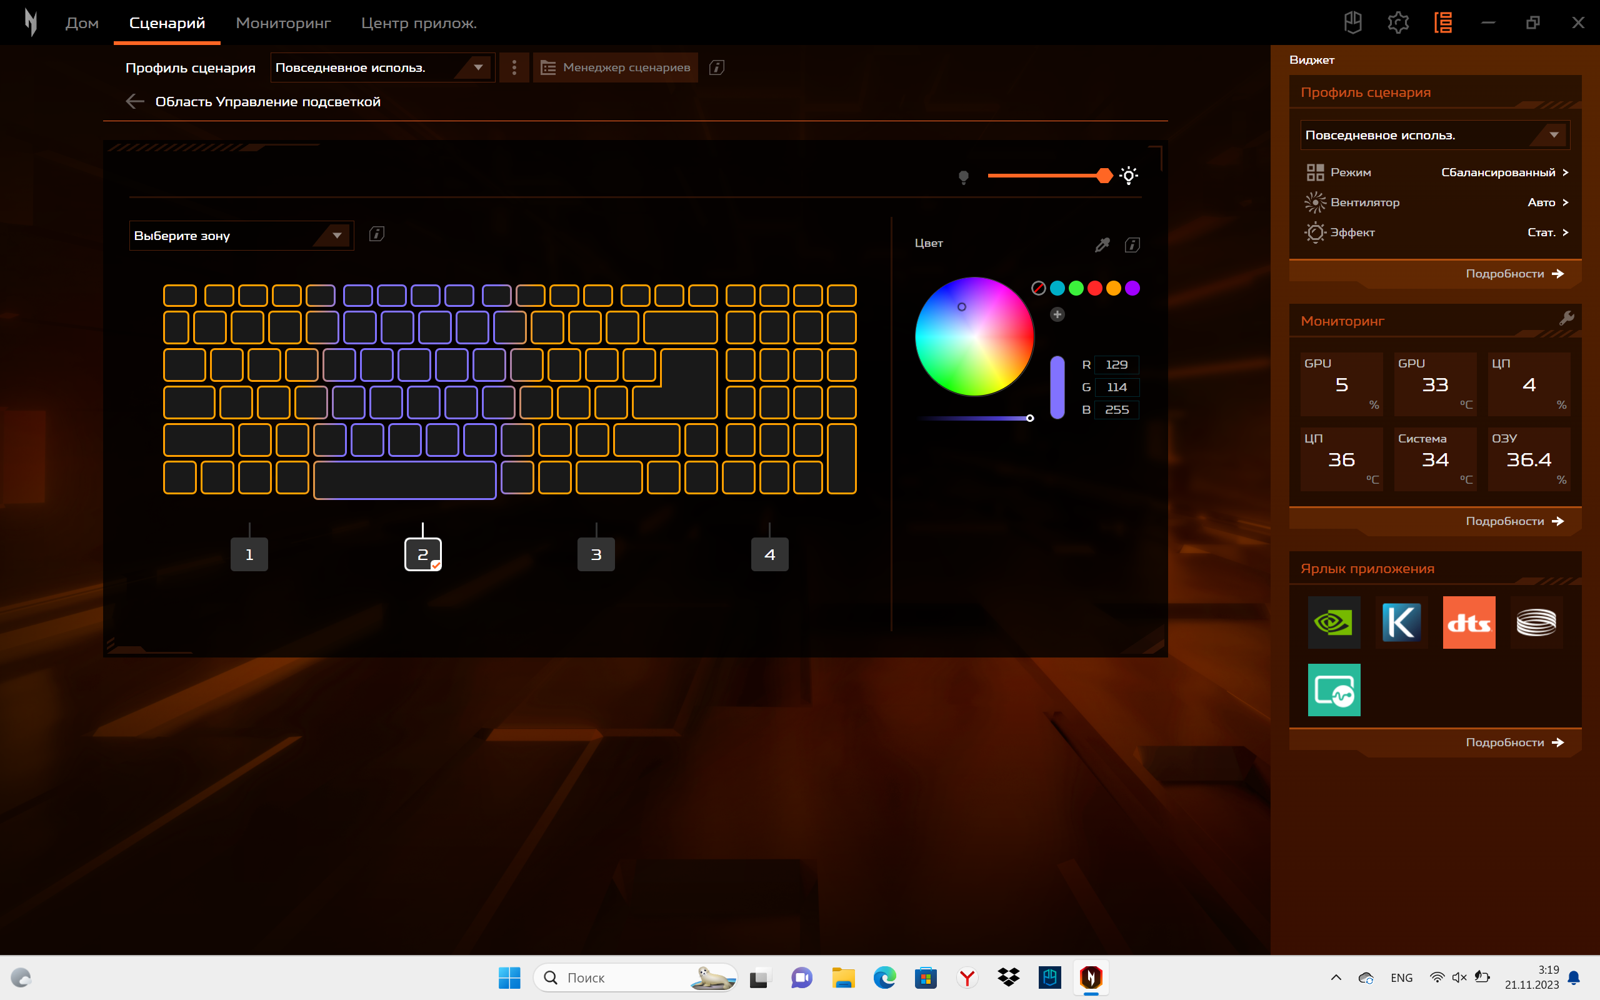Screen dimensions: 1600x1000
Task: Open the Центр прилож. tab
Action: pos(419,23)
